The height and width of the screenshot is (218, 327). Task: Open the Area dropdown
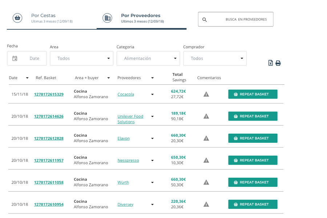pos(81,58)
